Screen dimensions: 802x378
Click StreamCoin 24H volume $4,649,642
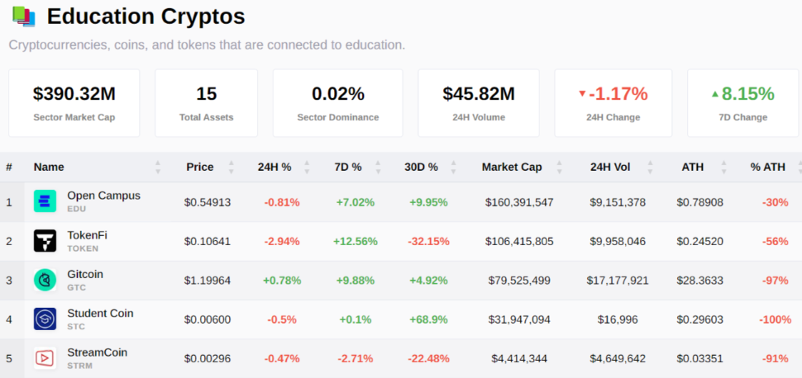pyautogui.click(x=618, y=358)
